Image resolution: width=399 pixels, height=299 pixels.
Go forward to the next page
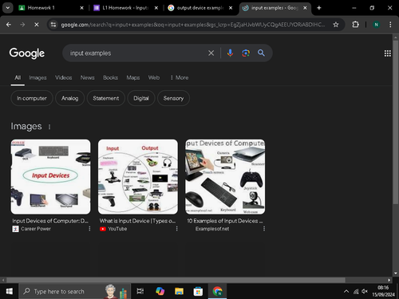(x=22, y=25)
